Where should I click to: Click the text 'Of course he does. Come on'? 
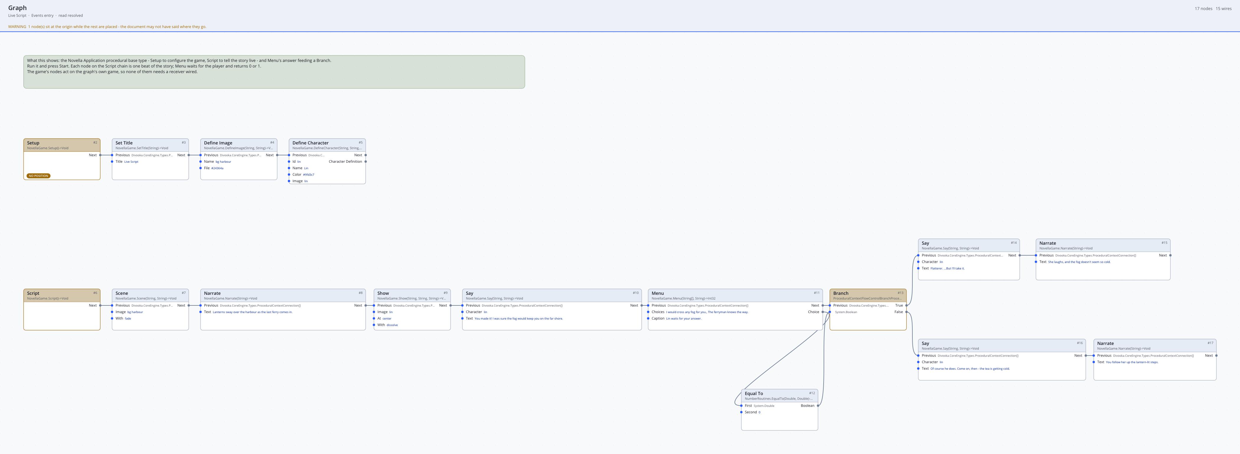point(970,369)
